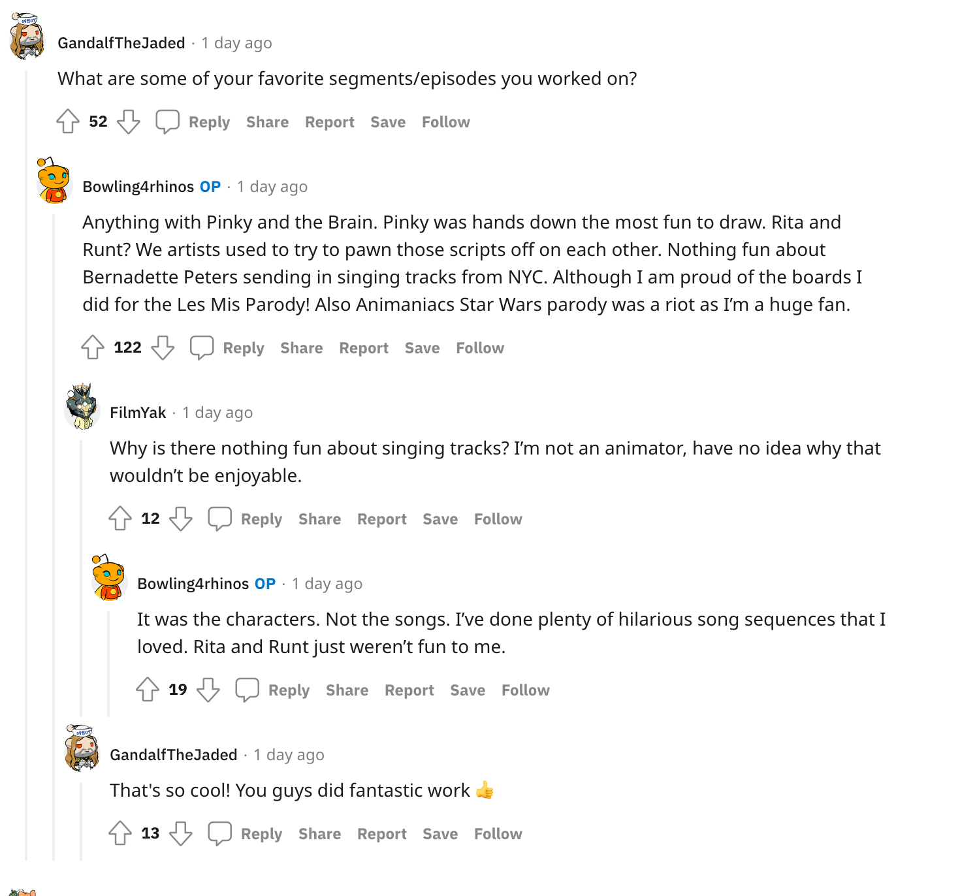Upvote the Pinky and the Brain comment
960x896 pixels.
[x=93, y=347]
